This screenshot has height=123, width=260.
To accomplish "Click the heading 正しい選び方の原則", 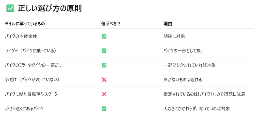I will (50, 8).
